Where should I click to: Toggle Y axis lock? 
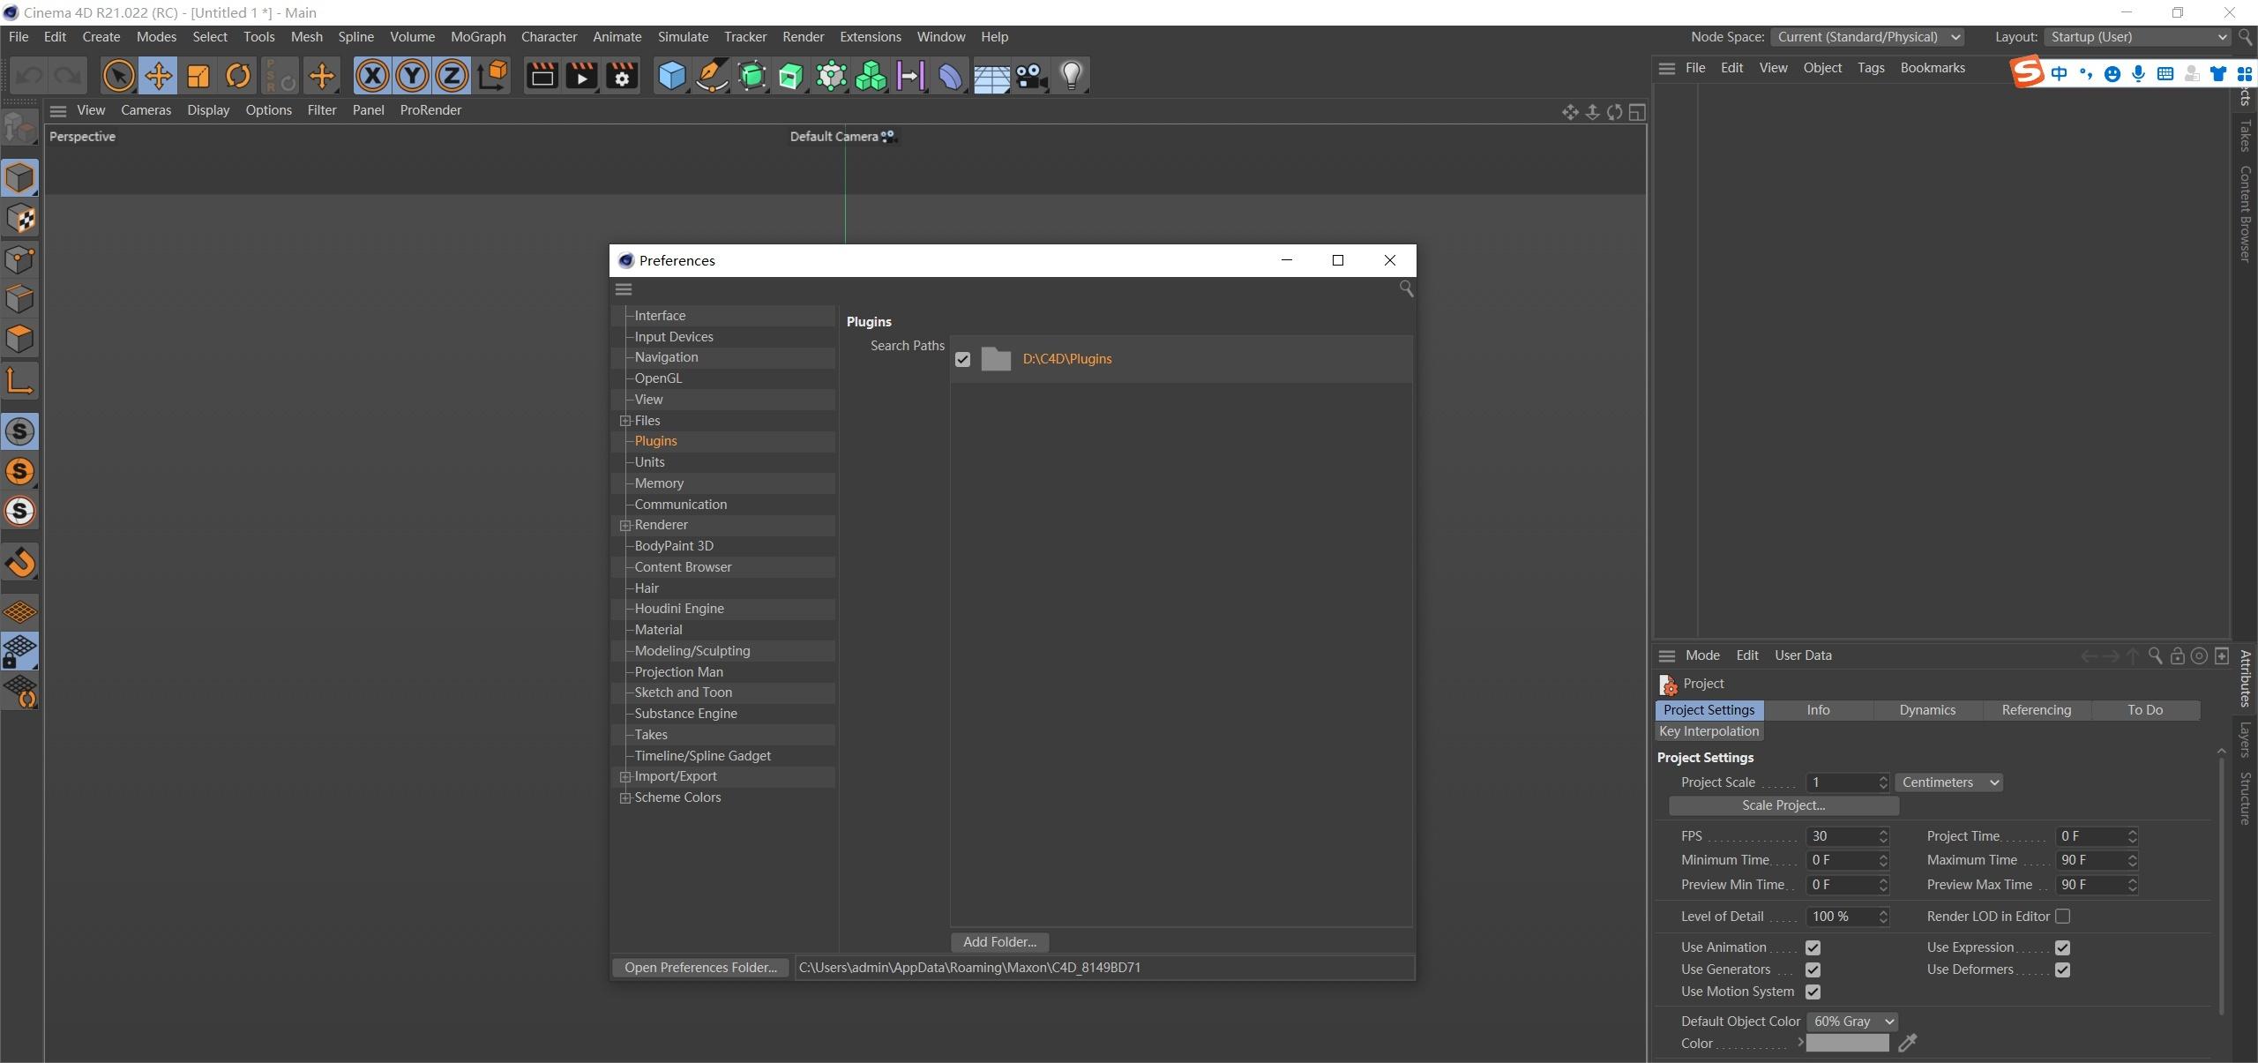(x=412, y=76)
